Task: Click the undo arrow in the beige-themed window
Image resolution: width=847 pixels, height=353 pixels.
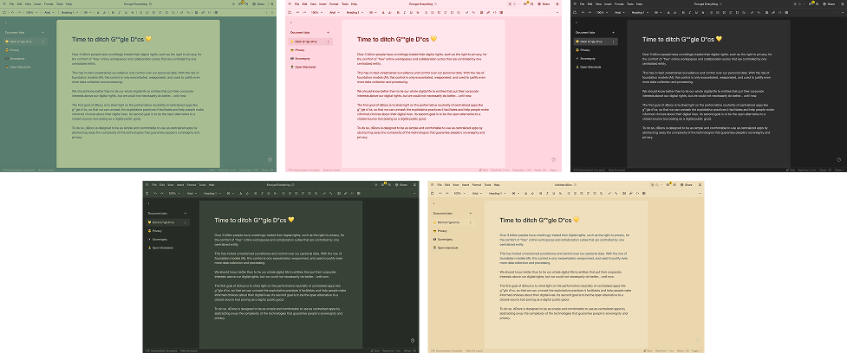Action: pos(440,193)
